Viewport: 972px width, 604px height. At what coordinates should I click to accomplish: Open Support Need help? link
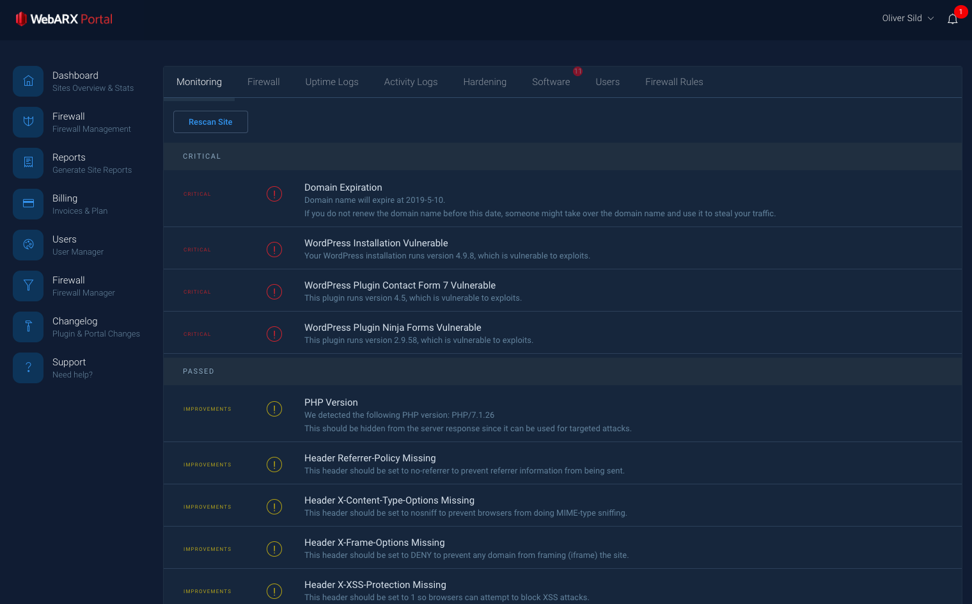pyautogui.click(x=72, y=368)
